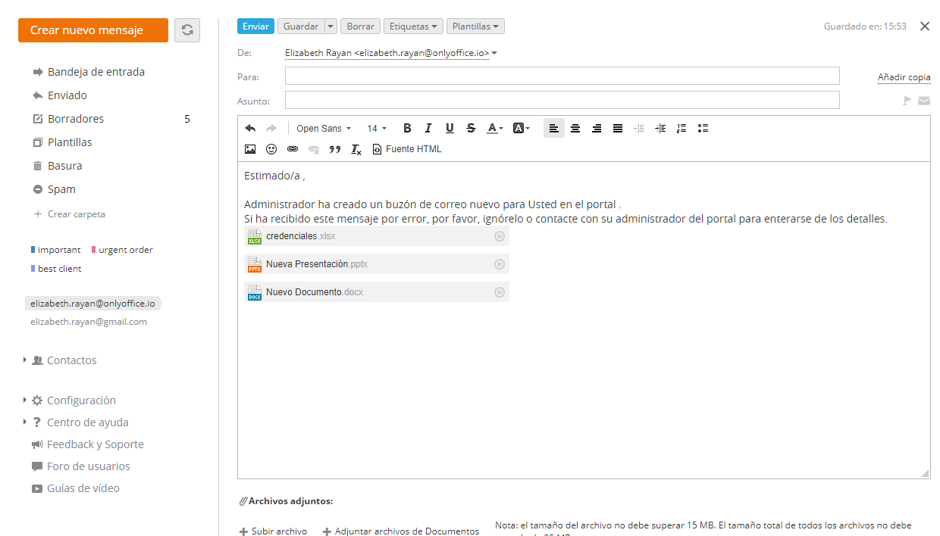Screen dimensions: 940x536
Task: Go to Bandeja de entrada
Action: click(x=96, y=72)
